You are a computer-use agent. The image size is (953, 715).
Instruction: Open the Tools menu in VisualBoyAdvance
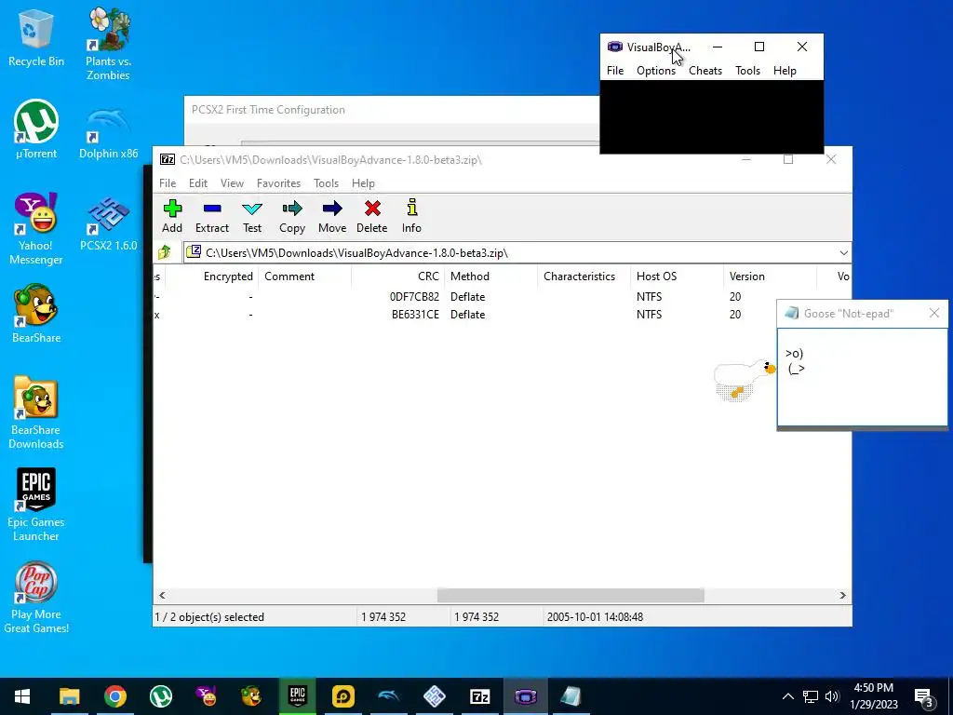click(747, 71)
